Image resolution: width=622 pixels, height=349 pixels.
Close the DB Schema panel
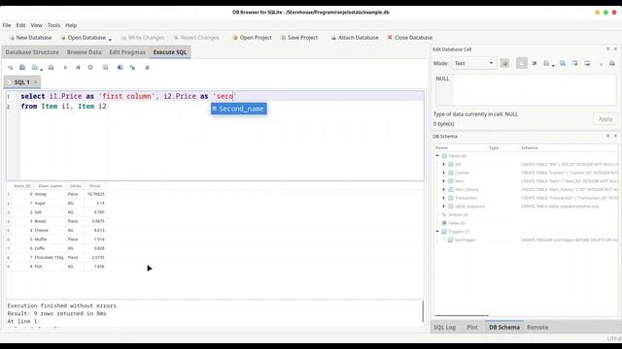tap(615, 136)
